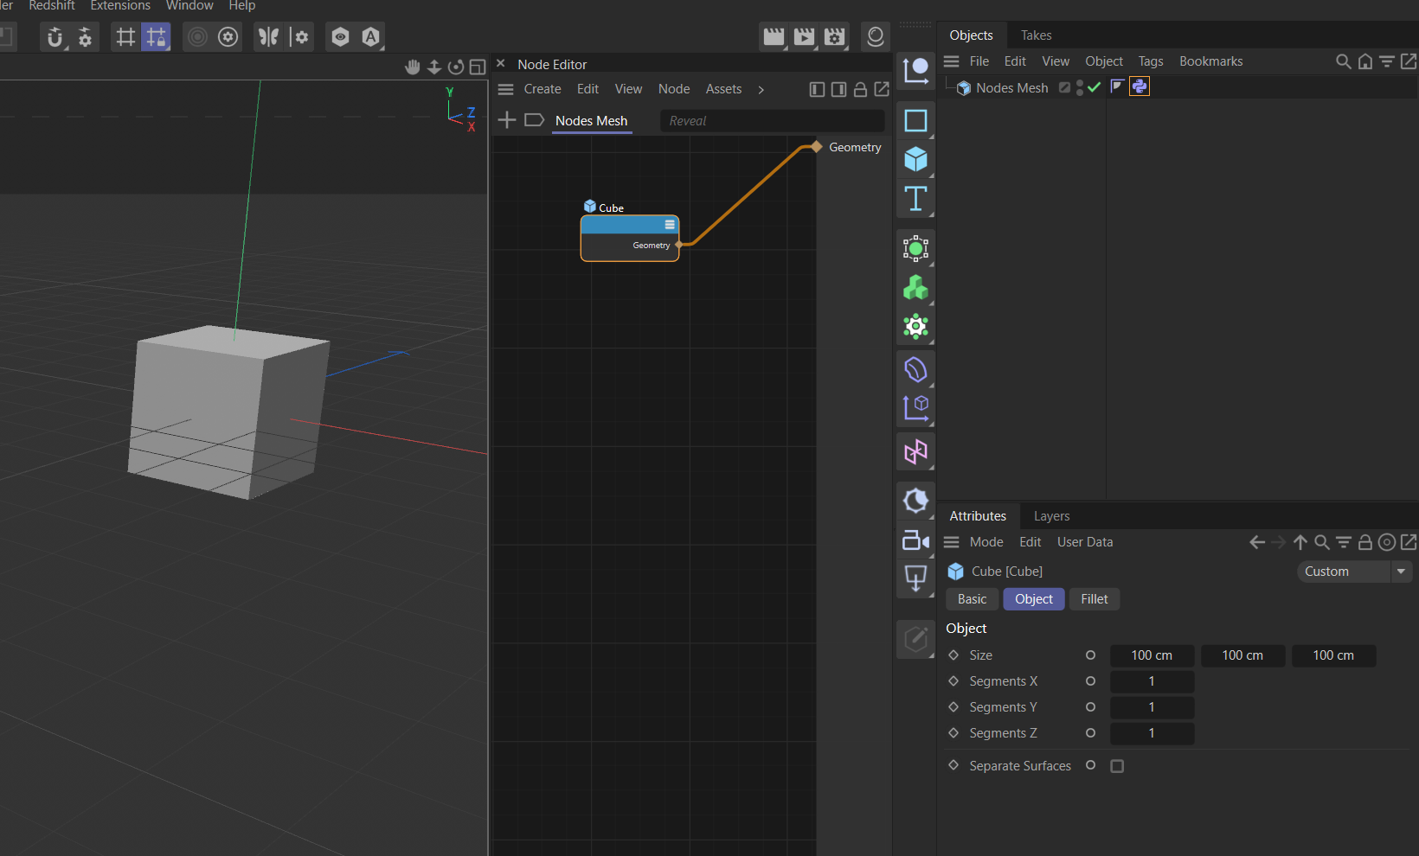Click the Redshift render view sphere icon
Screen dimensions: 1419x856
(x=876, y=37)
